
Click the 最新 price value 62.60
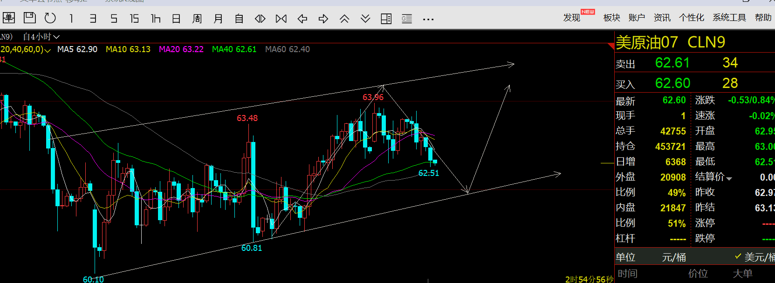click(x=674, y=100)
